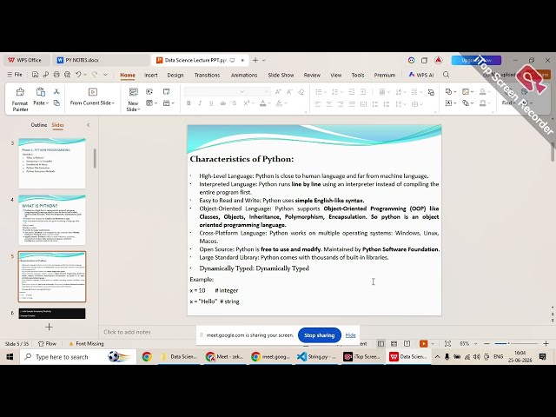Open the Animations tab
Viewport: 556px width, 417px height.
244,76
